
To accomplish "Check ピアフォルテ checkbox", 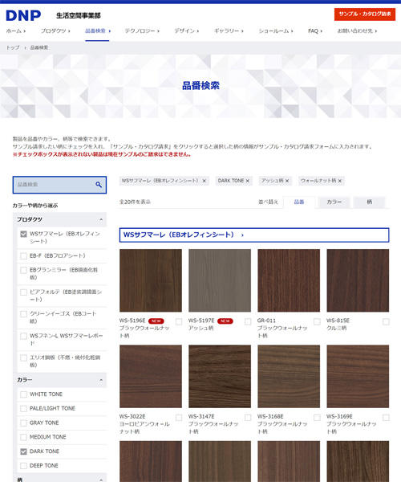I will coord(23,292).
